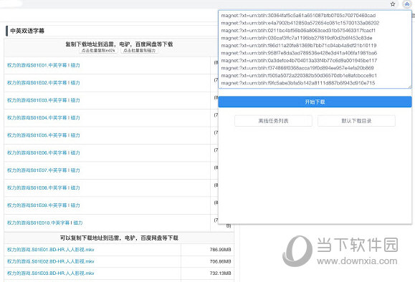Open link 权力的游戏S01E09.中英字幕
Viewport: 415px width, 282px height.
tap(37, 205)
